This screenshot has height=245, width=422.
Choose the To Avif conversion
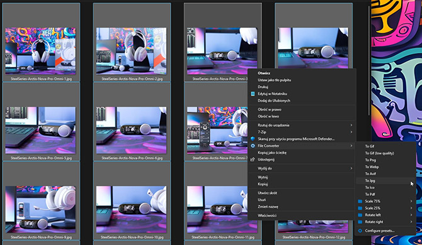tap(385, 173)
